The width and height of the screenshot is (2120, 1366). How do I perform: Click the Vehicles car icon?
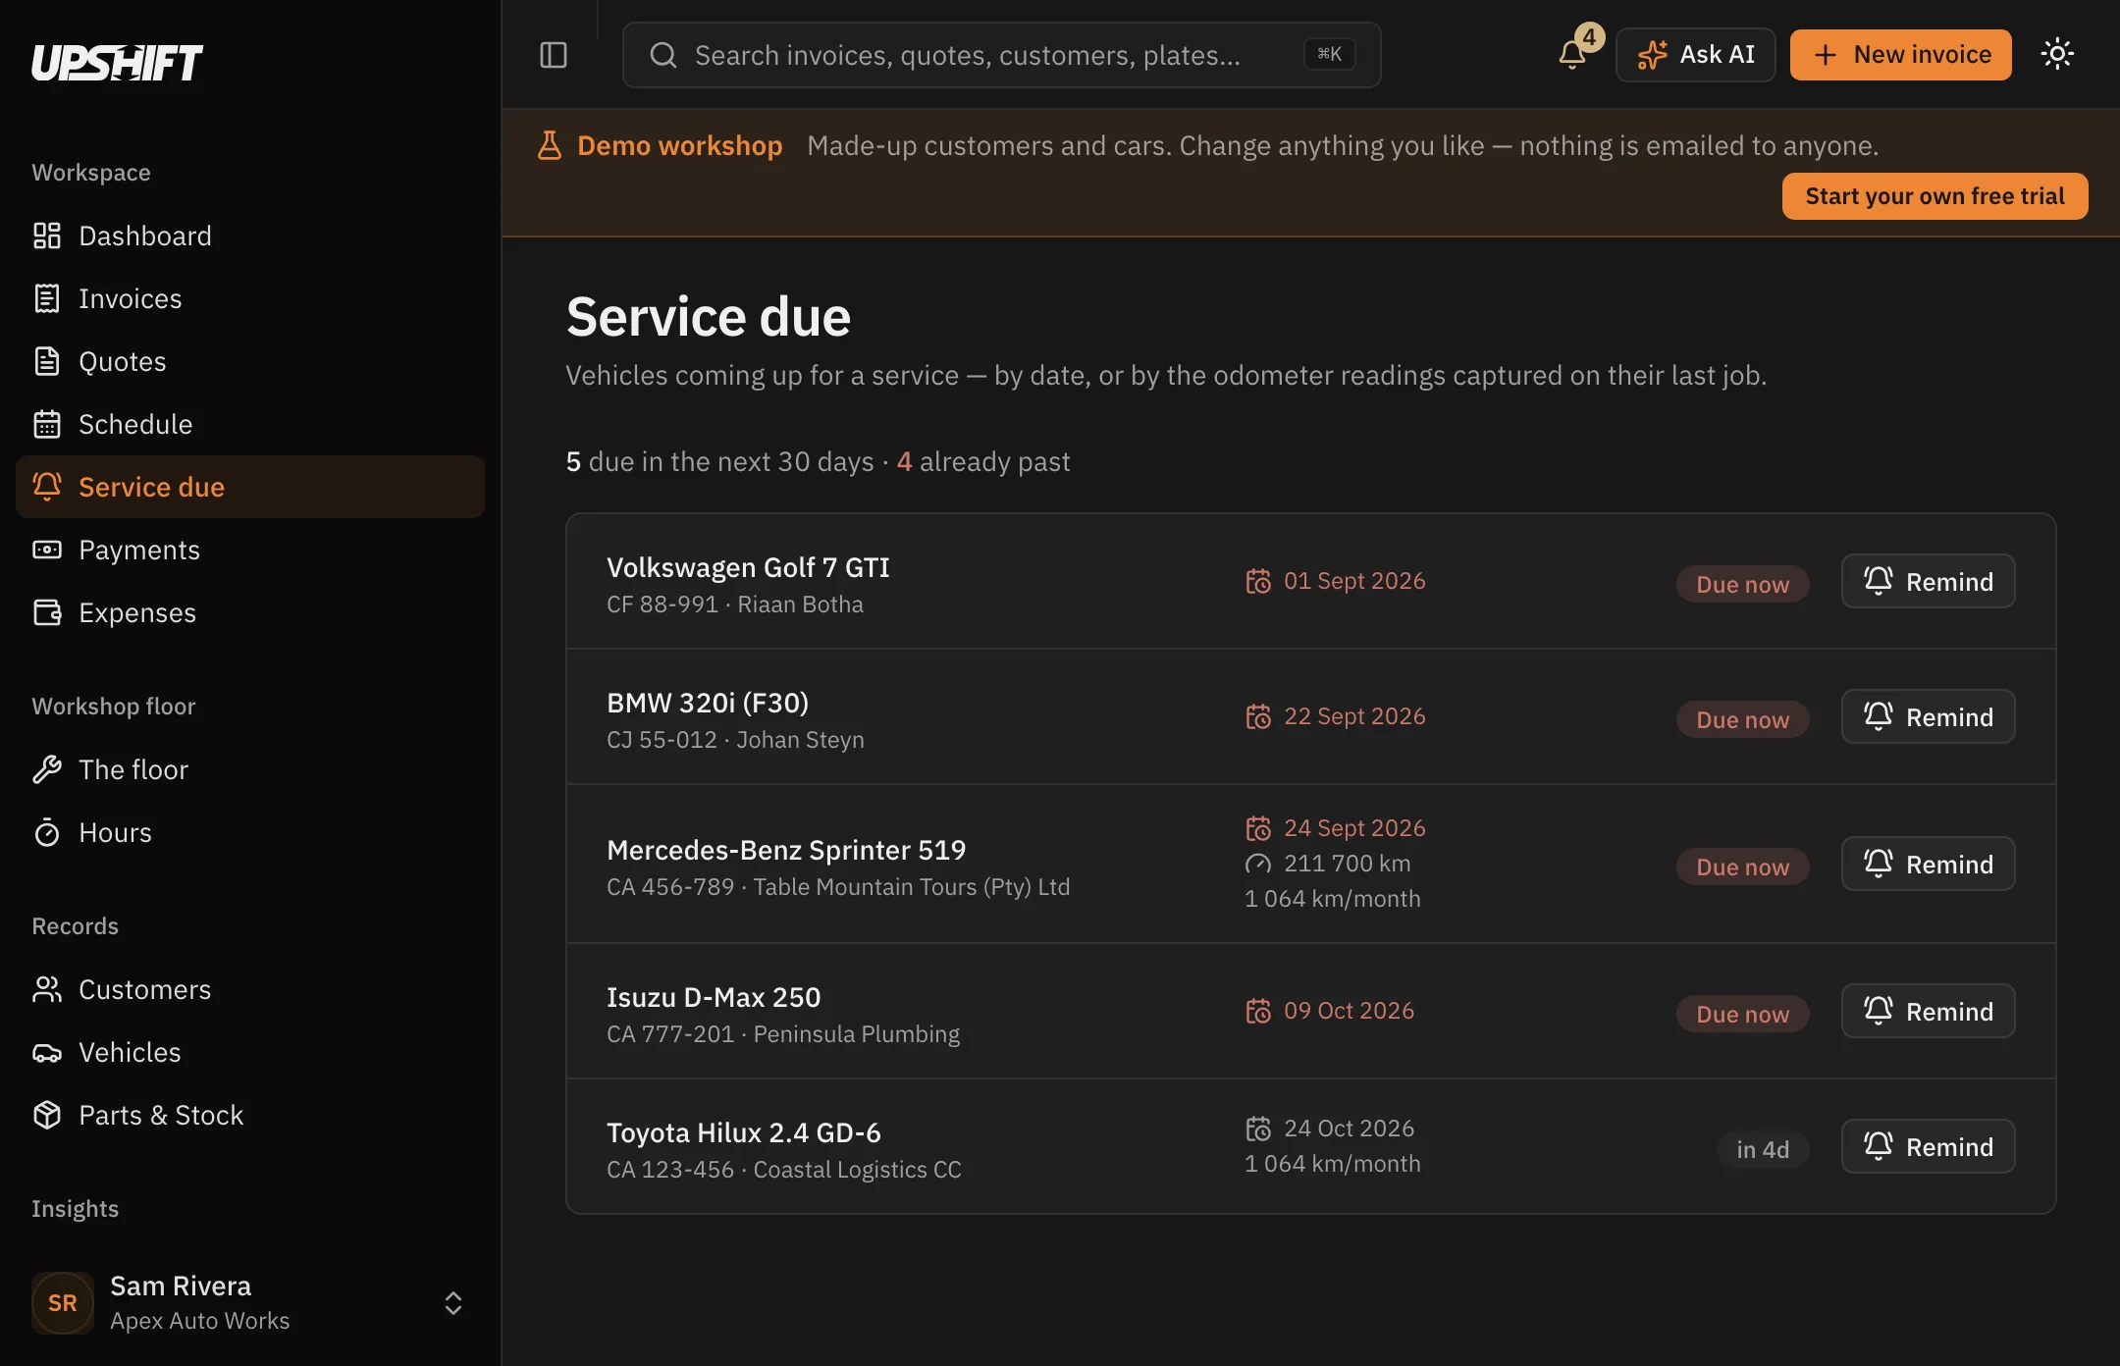click(47, 1052)
